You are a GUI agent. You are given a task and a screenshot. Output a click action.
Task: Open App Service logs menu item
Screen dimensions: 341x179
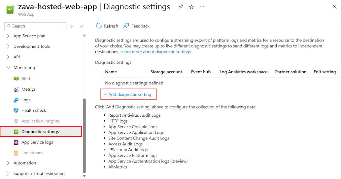[x=37, y=142]
